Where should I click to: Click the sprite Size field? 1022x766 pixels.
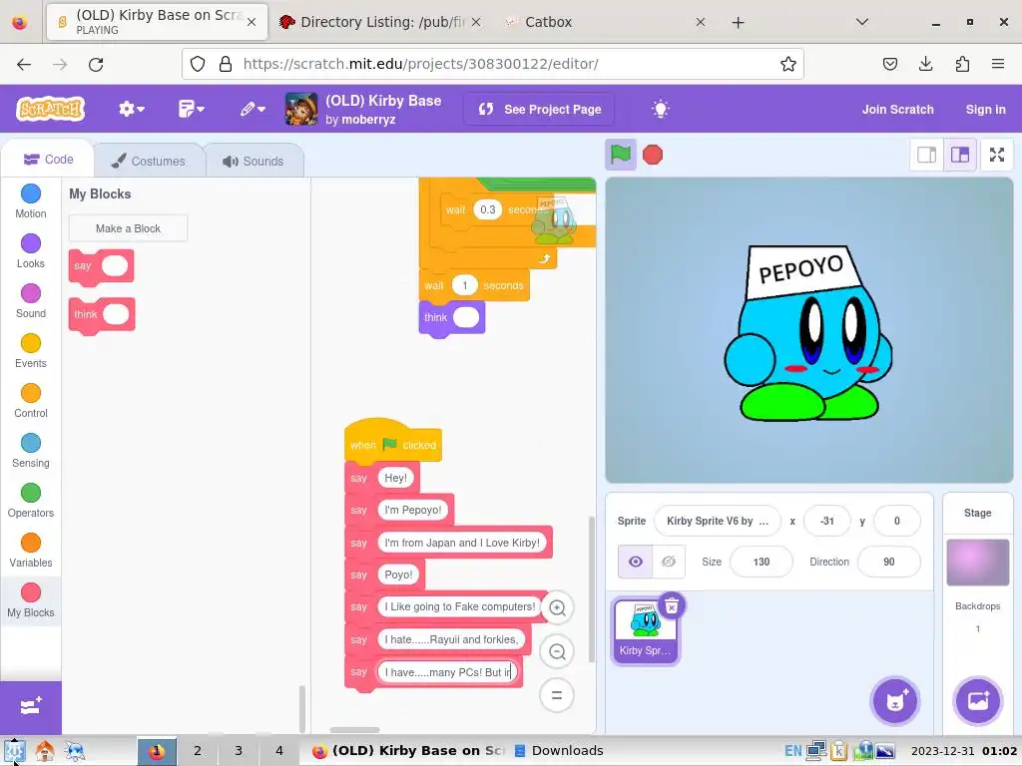[762, 562]
